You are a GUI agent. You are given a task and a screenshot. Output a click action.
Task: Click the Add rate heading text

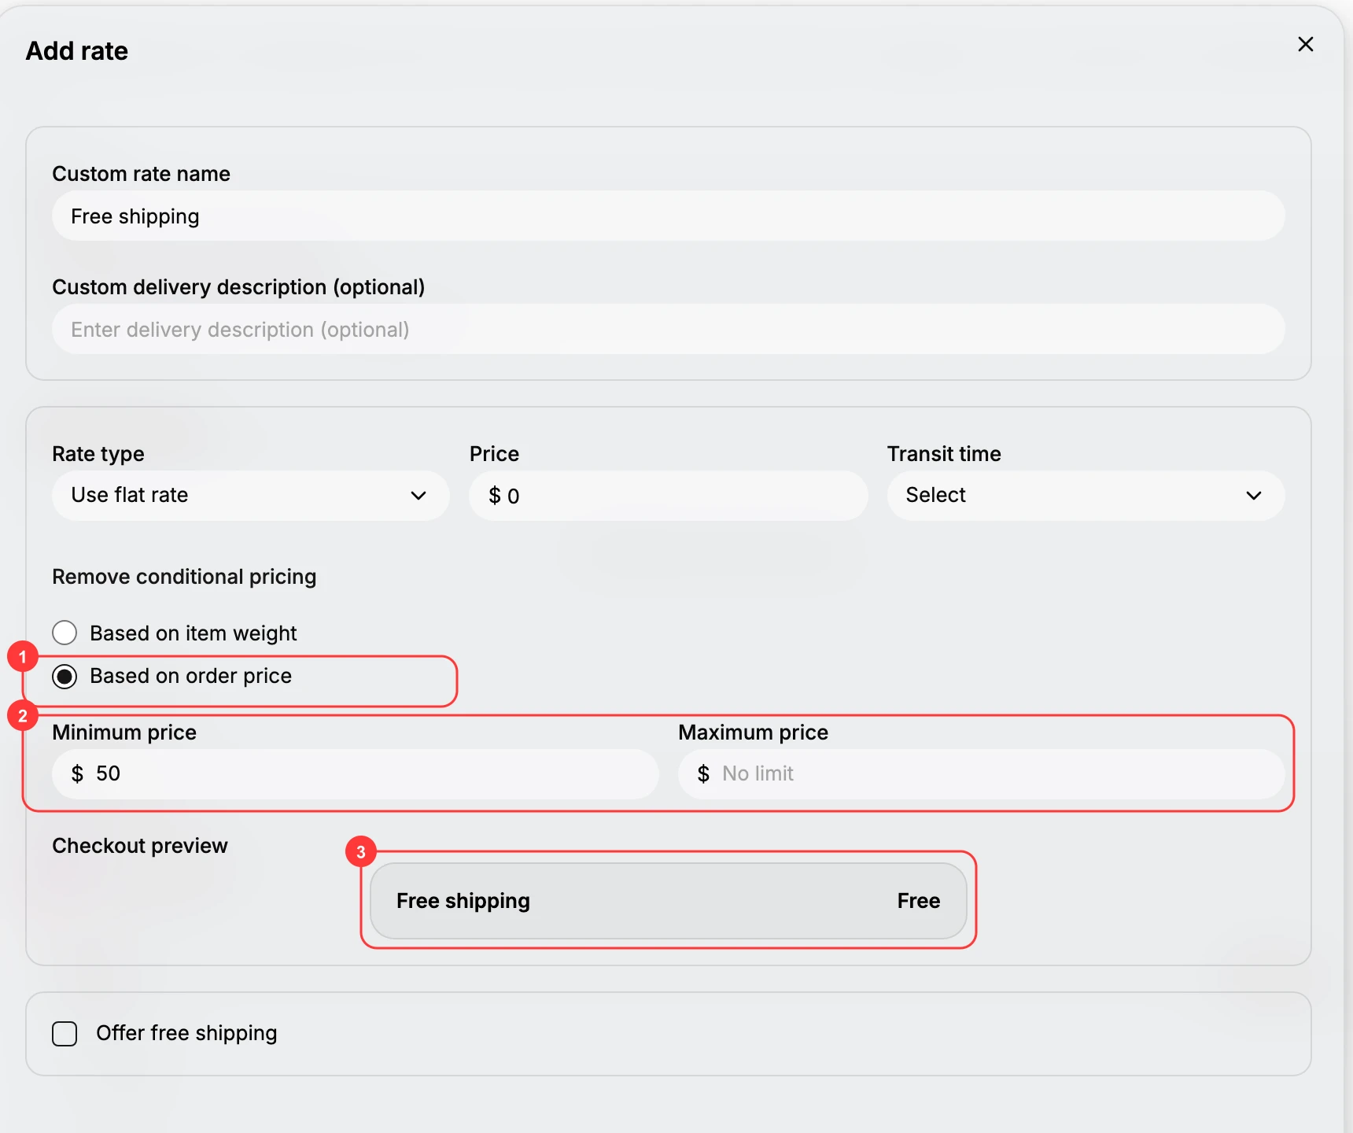(x=77, y=51)
